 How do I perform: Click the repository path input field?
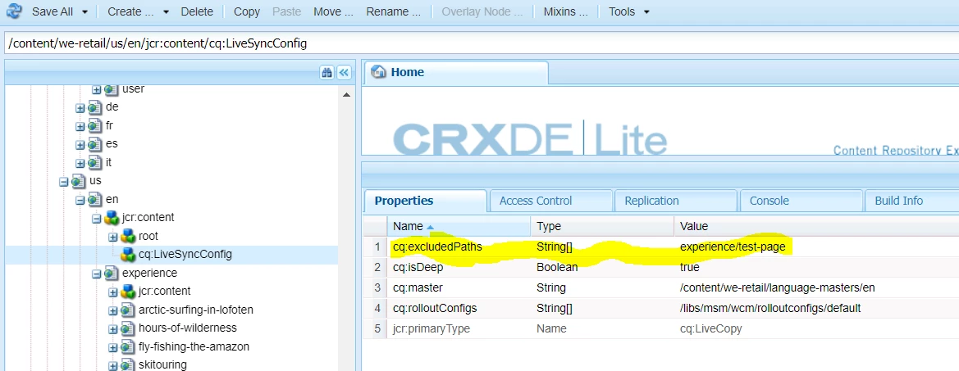[482, 43]
